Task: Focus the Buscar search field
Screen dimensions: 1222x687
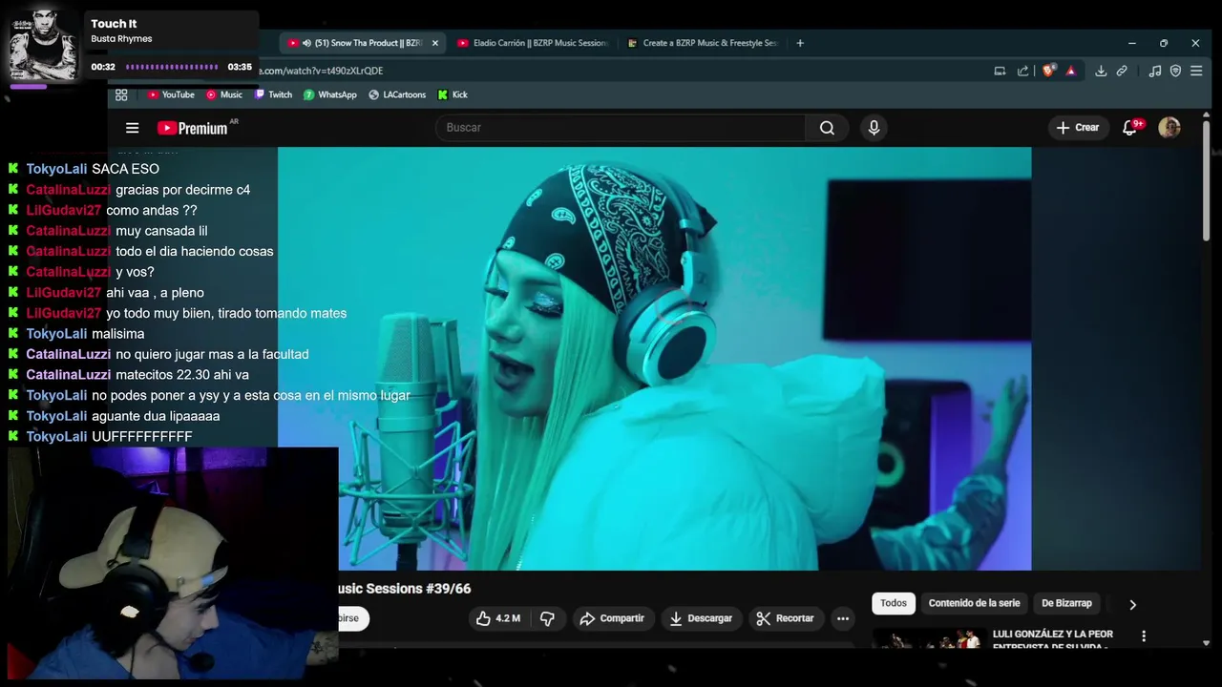Action: (621, 128)
